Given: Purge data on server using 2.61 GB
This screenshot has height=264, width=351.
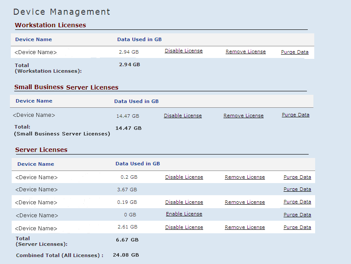Looking at the screenshot, I should (x=297, y=227).
